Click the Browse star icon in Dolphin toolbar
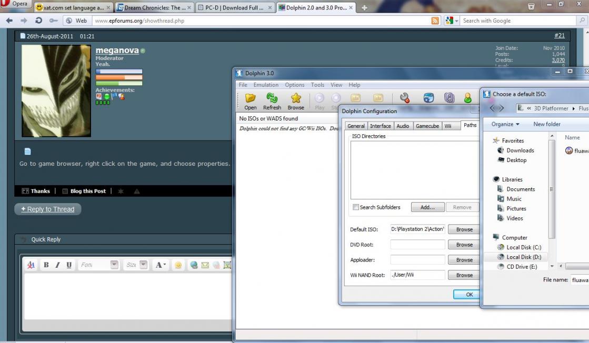 296,98
